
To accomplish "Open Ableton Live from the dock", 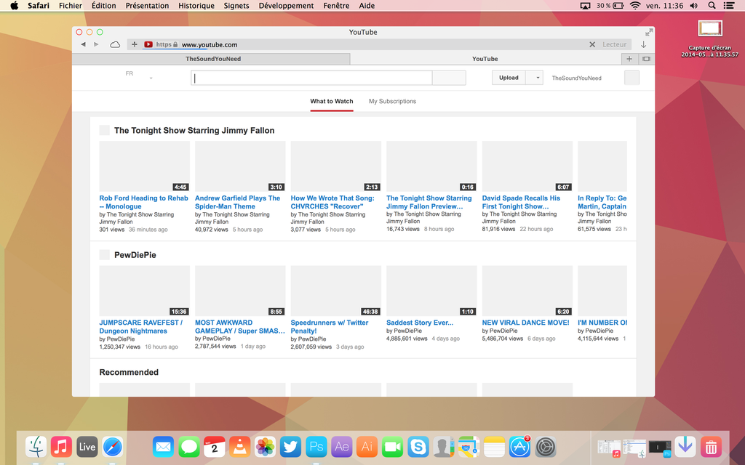I will coord(87,447).
